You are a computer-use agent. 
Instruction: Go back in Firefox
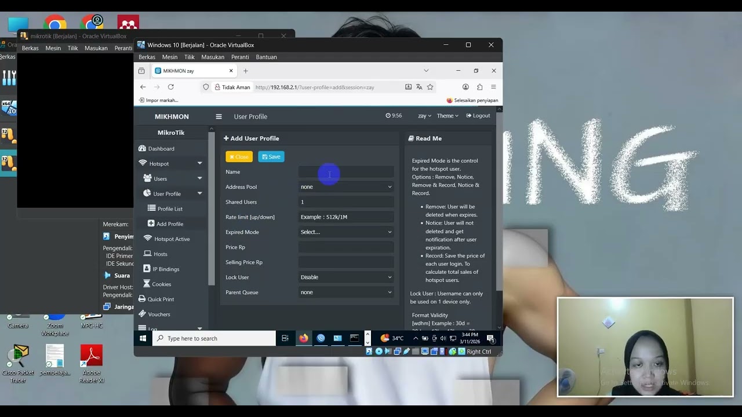click(143, 87)
